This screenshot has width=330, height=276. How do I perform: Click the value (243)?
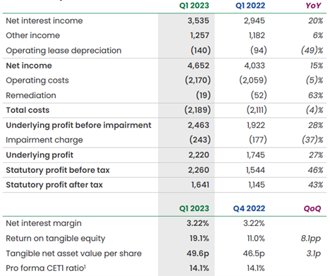coord(200,140)
